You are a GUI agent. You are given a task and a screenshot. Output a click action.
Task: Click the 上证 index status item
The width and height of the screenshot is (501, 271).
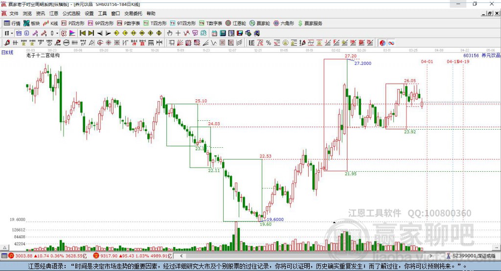pos(47,256)
